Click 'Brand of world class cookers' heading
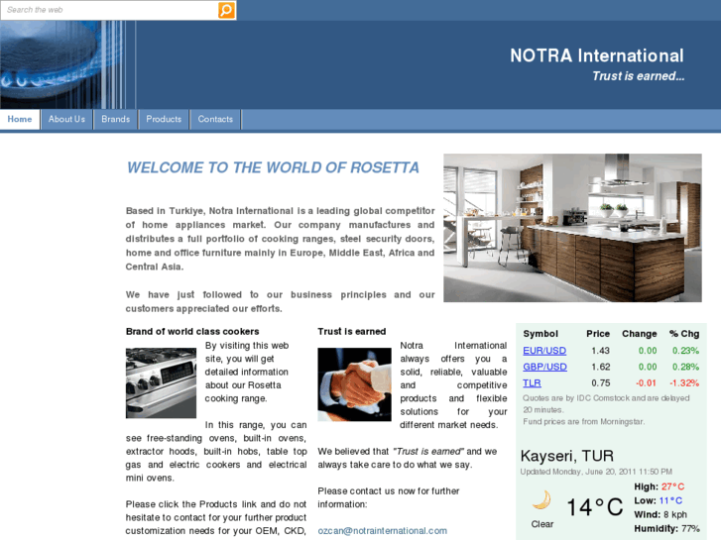 (x=192, y=331)
